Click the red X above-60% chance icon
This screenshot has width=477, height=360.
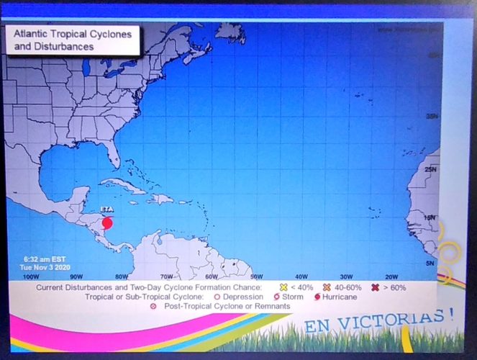[375, 287]
